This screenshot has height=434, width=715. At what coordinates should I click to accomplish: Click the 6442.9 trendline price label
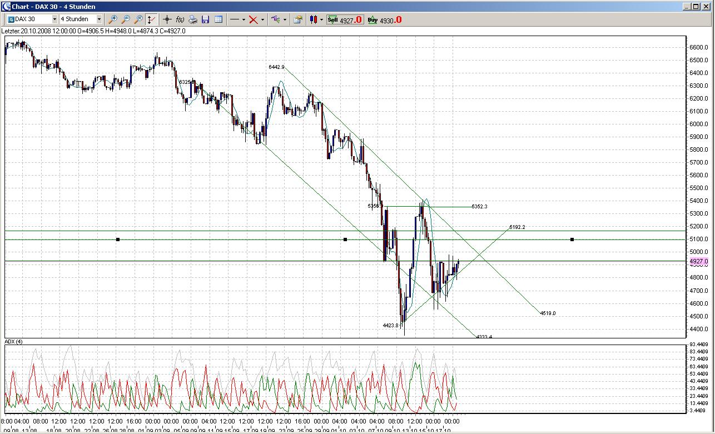(276, 67)
